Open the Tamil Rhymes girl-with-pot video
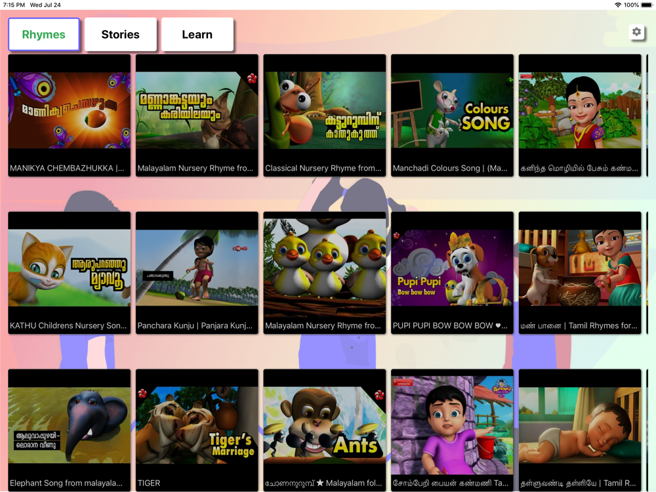This screenshot has width=656, height=492. [x=580, y=273]
